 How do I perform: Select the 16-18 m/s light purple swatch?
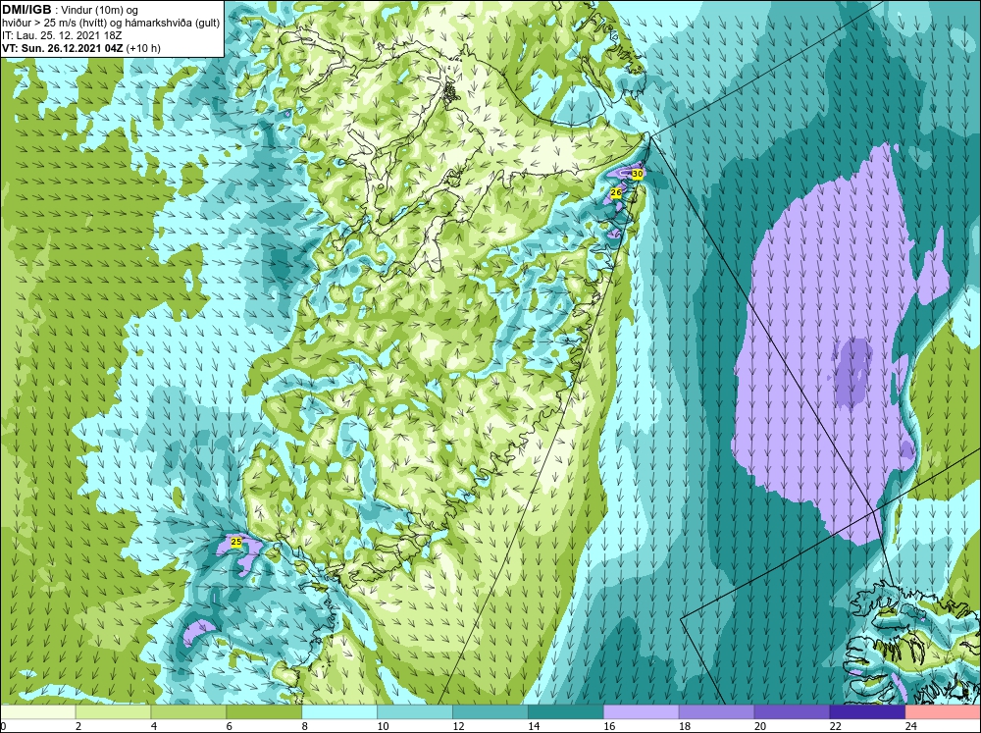(642, 712)
